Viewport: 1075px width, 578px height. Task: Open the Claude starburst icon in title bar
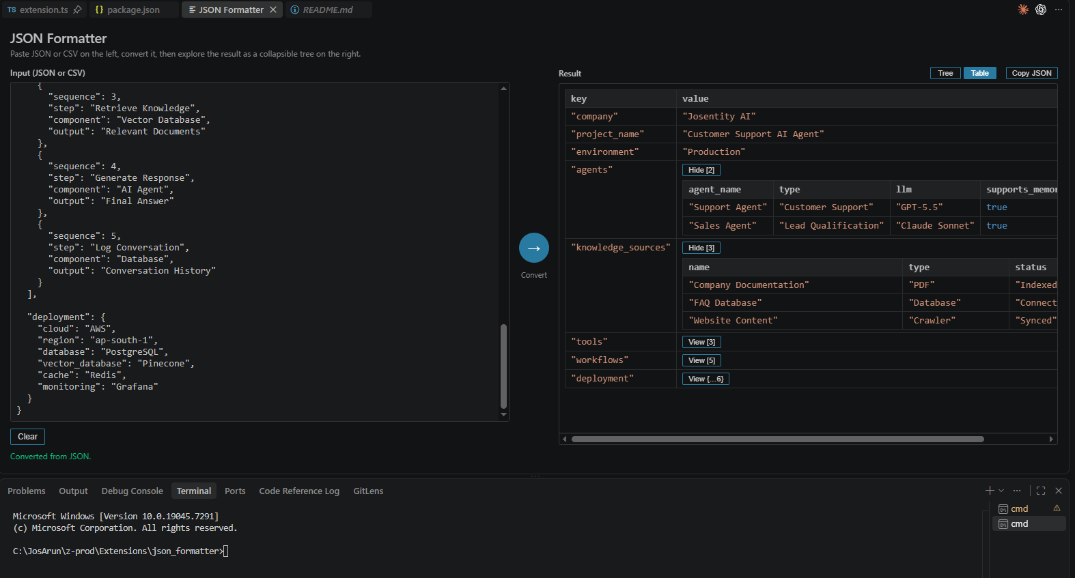[x=1023, y=10]
